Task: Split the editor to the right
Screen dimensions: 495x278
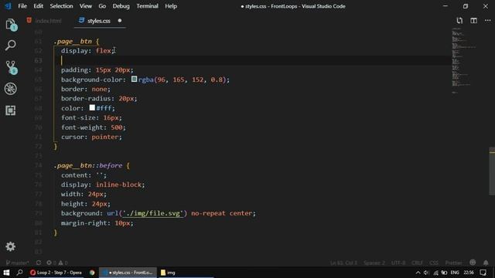Action: pyautogui.click(x=473, y=21)
